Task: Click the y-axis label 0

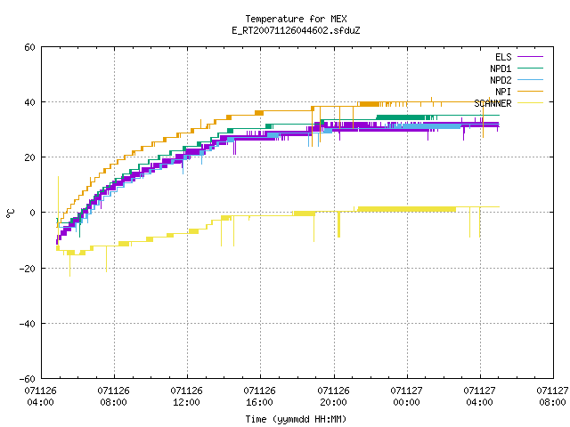Action: [32, 213]
